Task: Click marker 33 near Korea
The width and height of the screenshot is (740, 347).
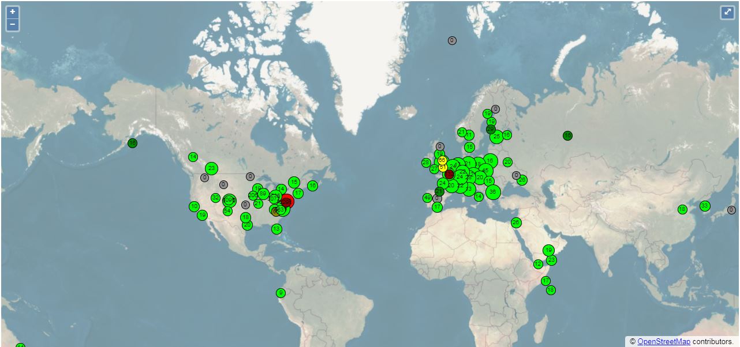Action: click(705, 206)
